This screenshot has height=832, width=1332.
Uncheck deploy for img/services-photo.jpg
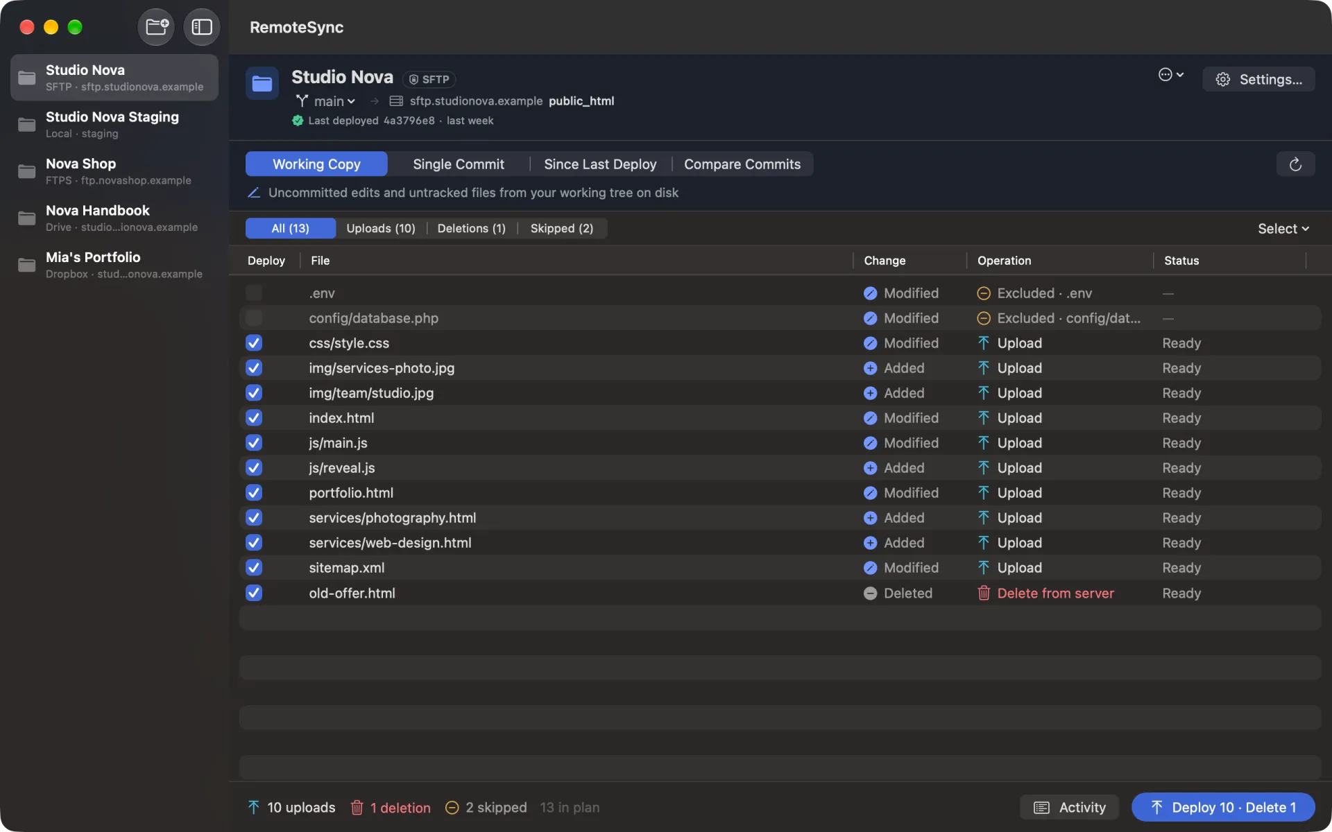pyautogui.click(x=254, y=368)
